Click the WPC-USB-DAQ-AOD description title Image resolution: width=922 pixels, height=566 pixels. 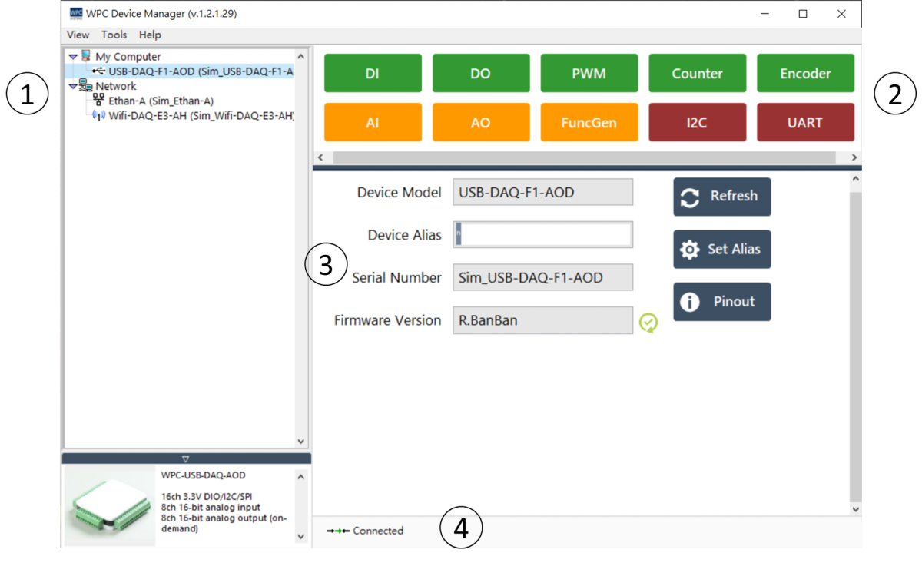click(x=204, y=475)
